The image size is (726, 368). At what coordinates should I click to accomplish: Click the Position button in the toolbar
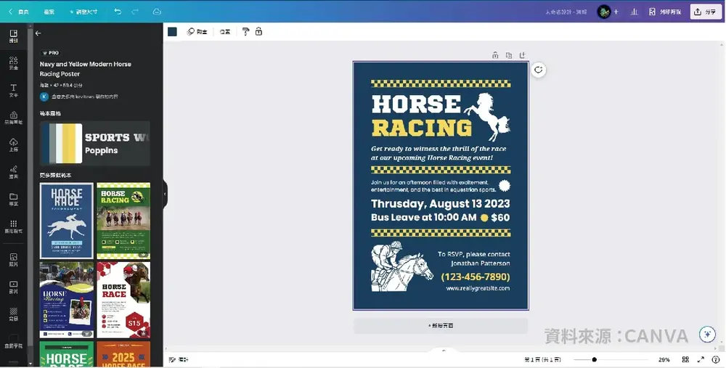pos(225,31)
